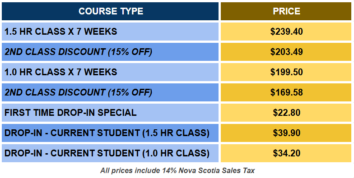Click the $169.58 discounted price cell
The image size is (354, 178).
[x=286, y=92]
